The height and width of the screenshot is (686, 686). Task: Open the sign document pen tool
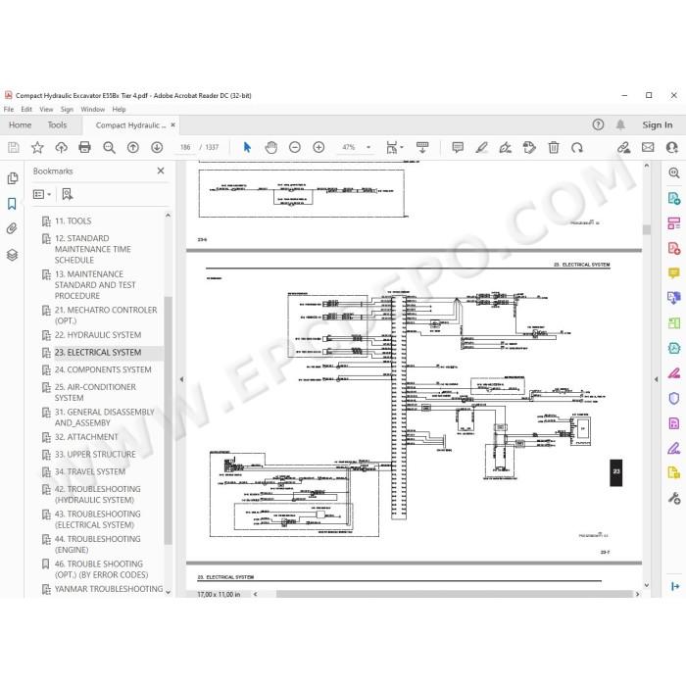pyautogui.click(x=506, y=147)
